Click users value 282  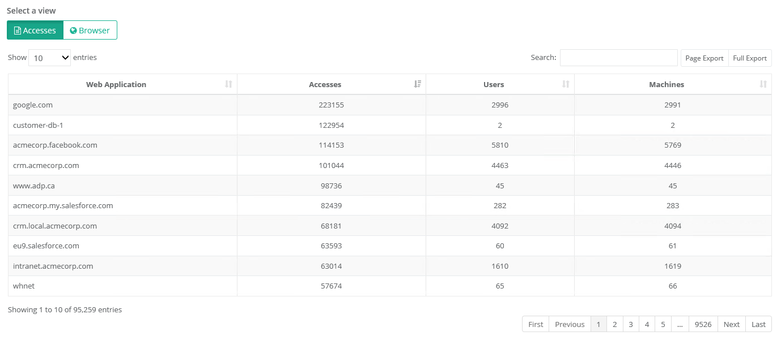500,205
